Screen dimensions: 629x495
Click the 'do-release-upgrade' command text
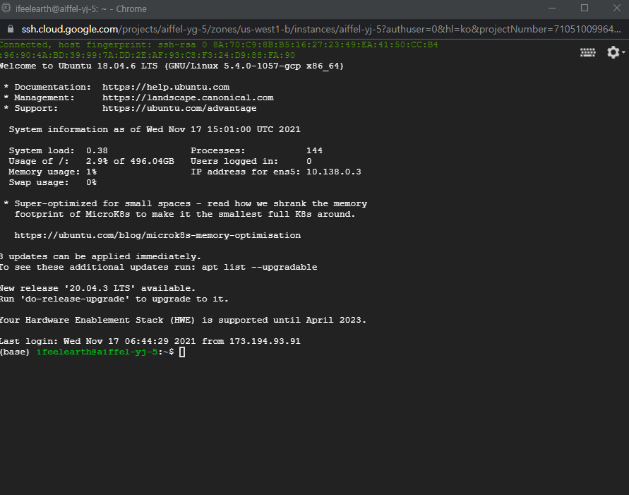(75, 299)
